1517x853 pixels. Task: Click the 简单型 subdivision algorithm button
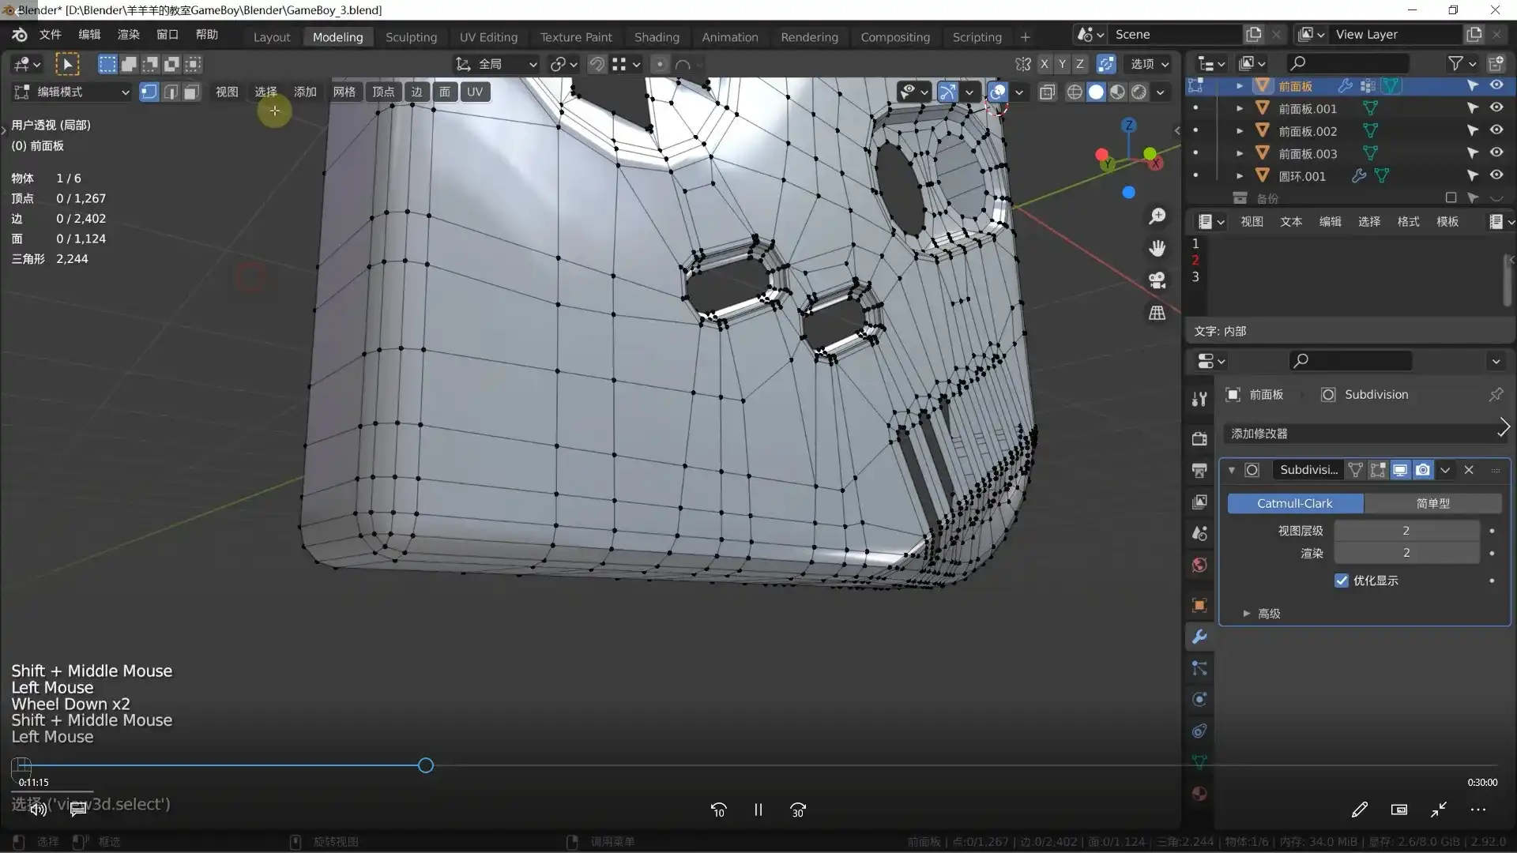coord(1433,503)
